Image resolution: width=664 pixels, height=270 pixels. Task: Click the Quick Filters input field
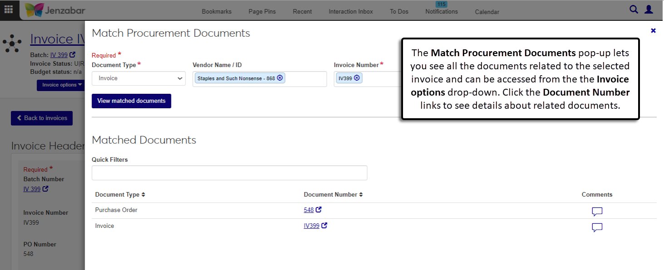(229, 173)
